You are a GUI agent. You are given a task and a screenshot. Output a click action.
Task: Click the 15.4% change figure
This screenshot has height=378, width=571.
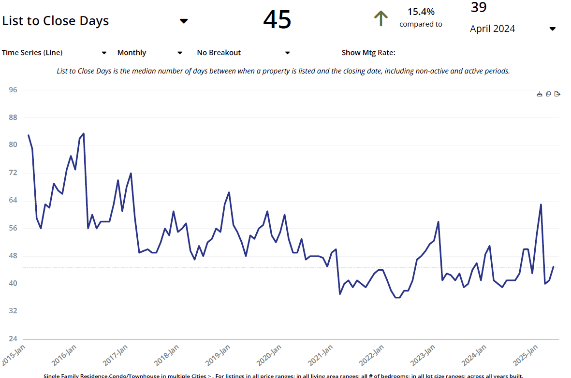(421, 12)
